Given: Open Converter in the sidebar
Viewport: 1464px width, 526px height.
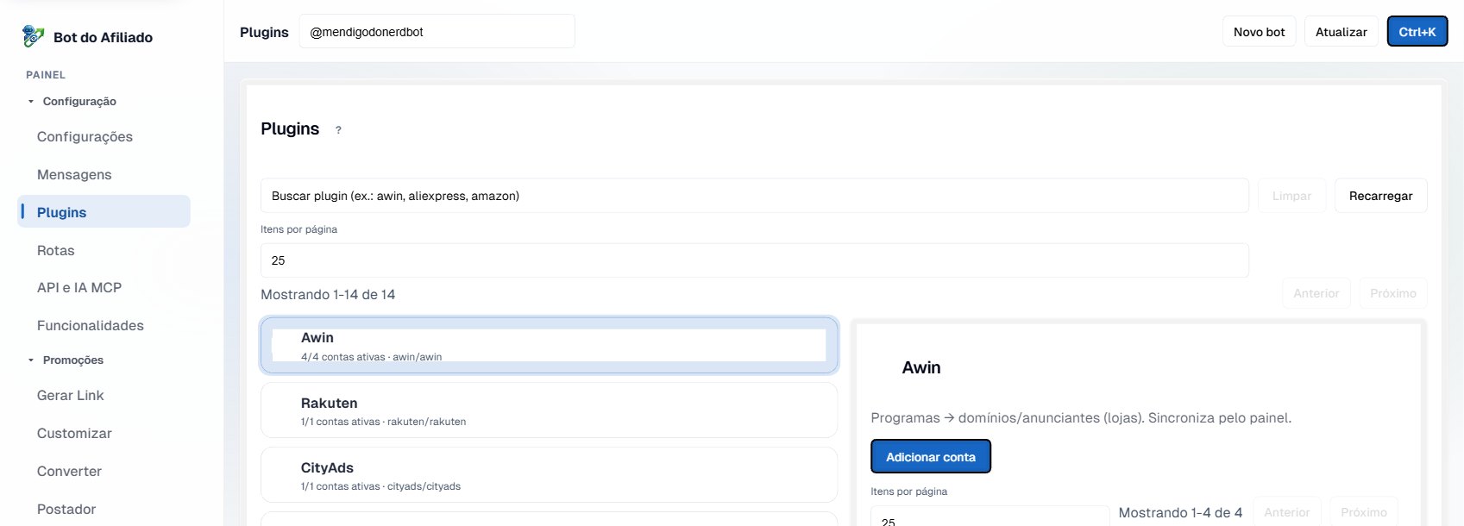Looking at the screenshot, I should [69, 471].
